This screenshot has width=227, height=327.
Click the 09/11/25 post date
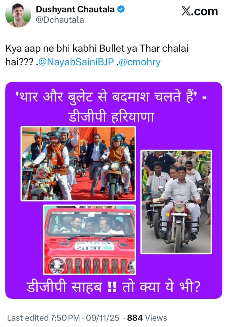coord(103,318)
